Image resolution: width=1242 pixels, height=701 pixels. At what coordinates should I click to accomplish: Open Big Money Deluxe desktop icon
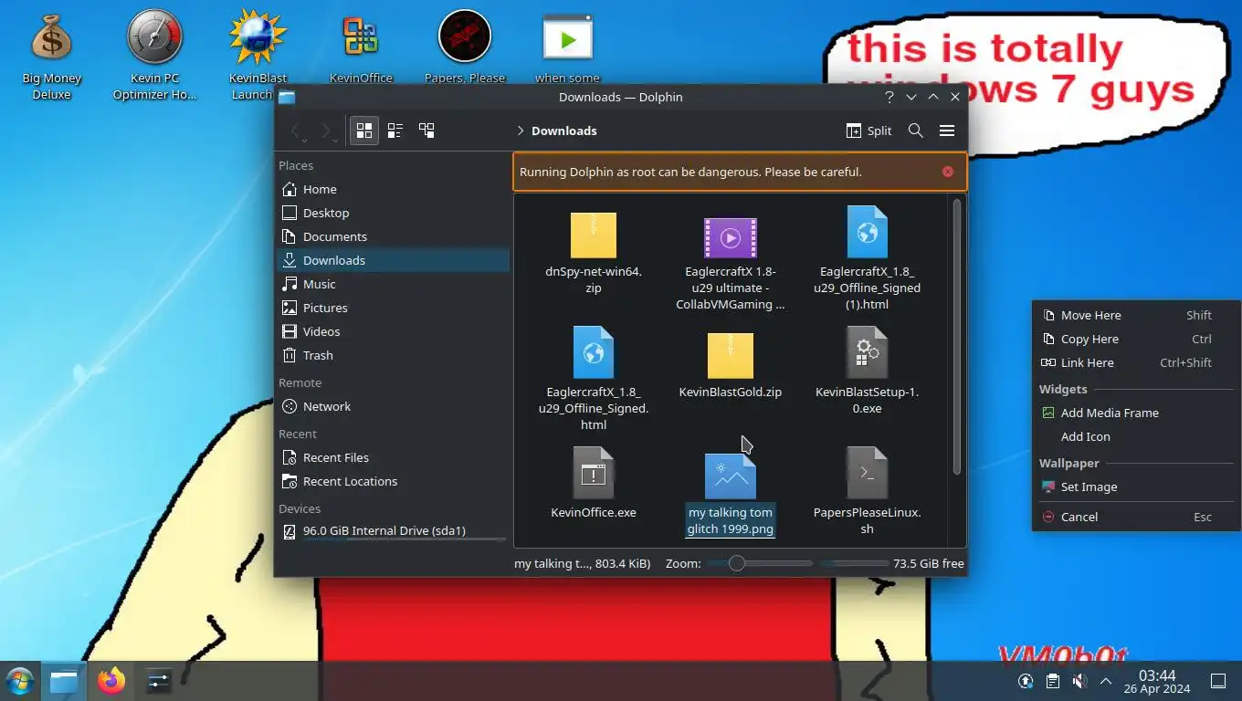click(51, 55)
